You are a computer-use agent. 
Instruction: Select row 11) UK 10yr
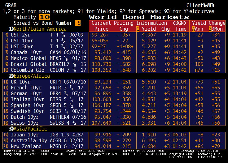pos(114,82)
